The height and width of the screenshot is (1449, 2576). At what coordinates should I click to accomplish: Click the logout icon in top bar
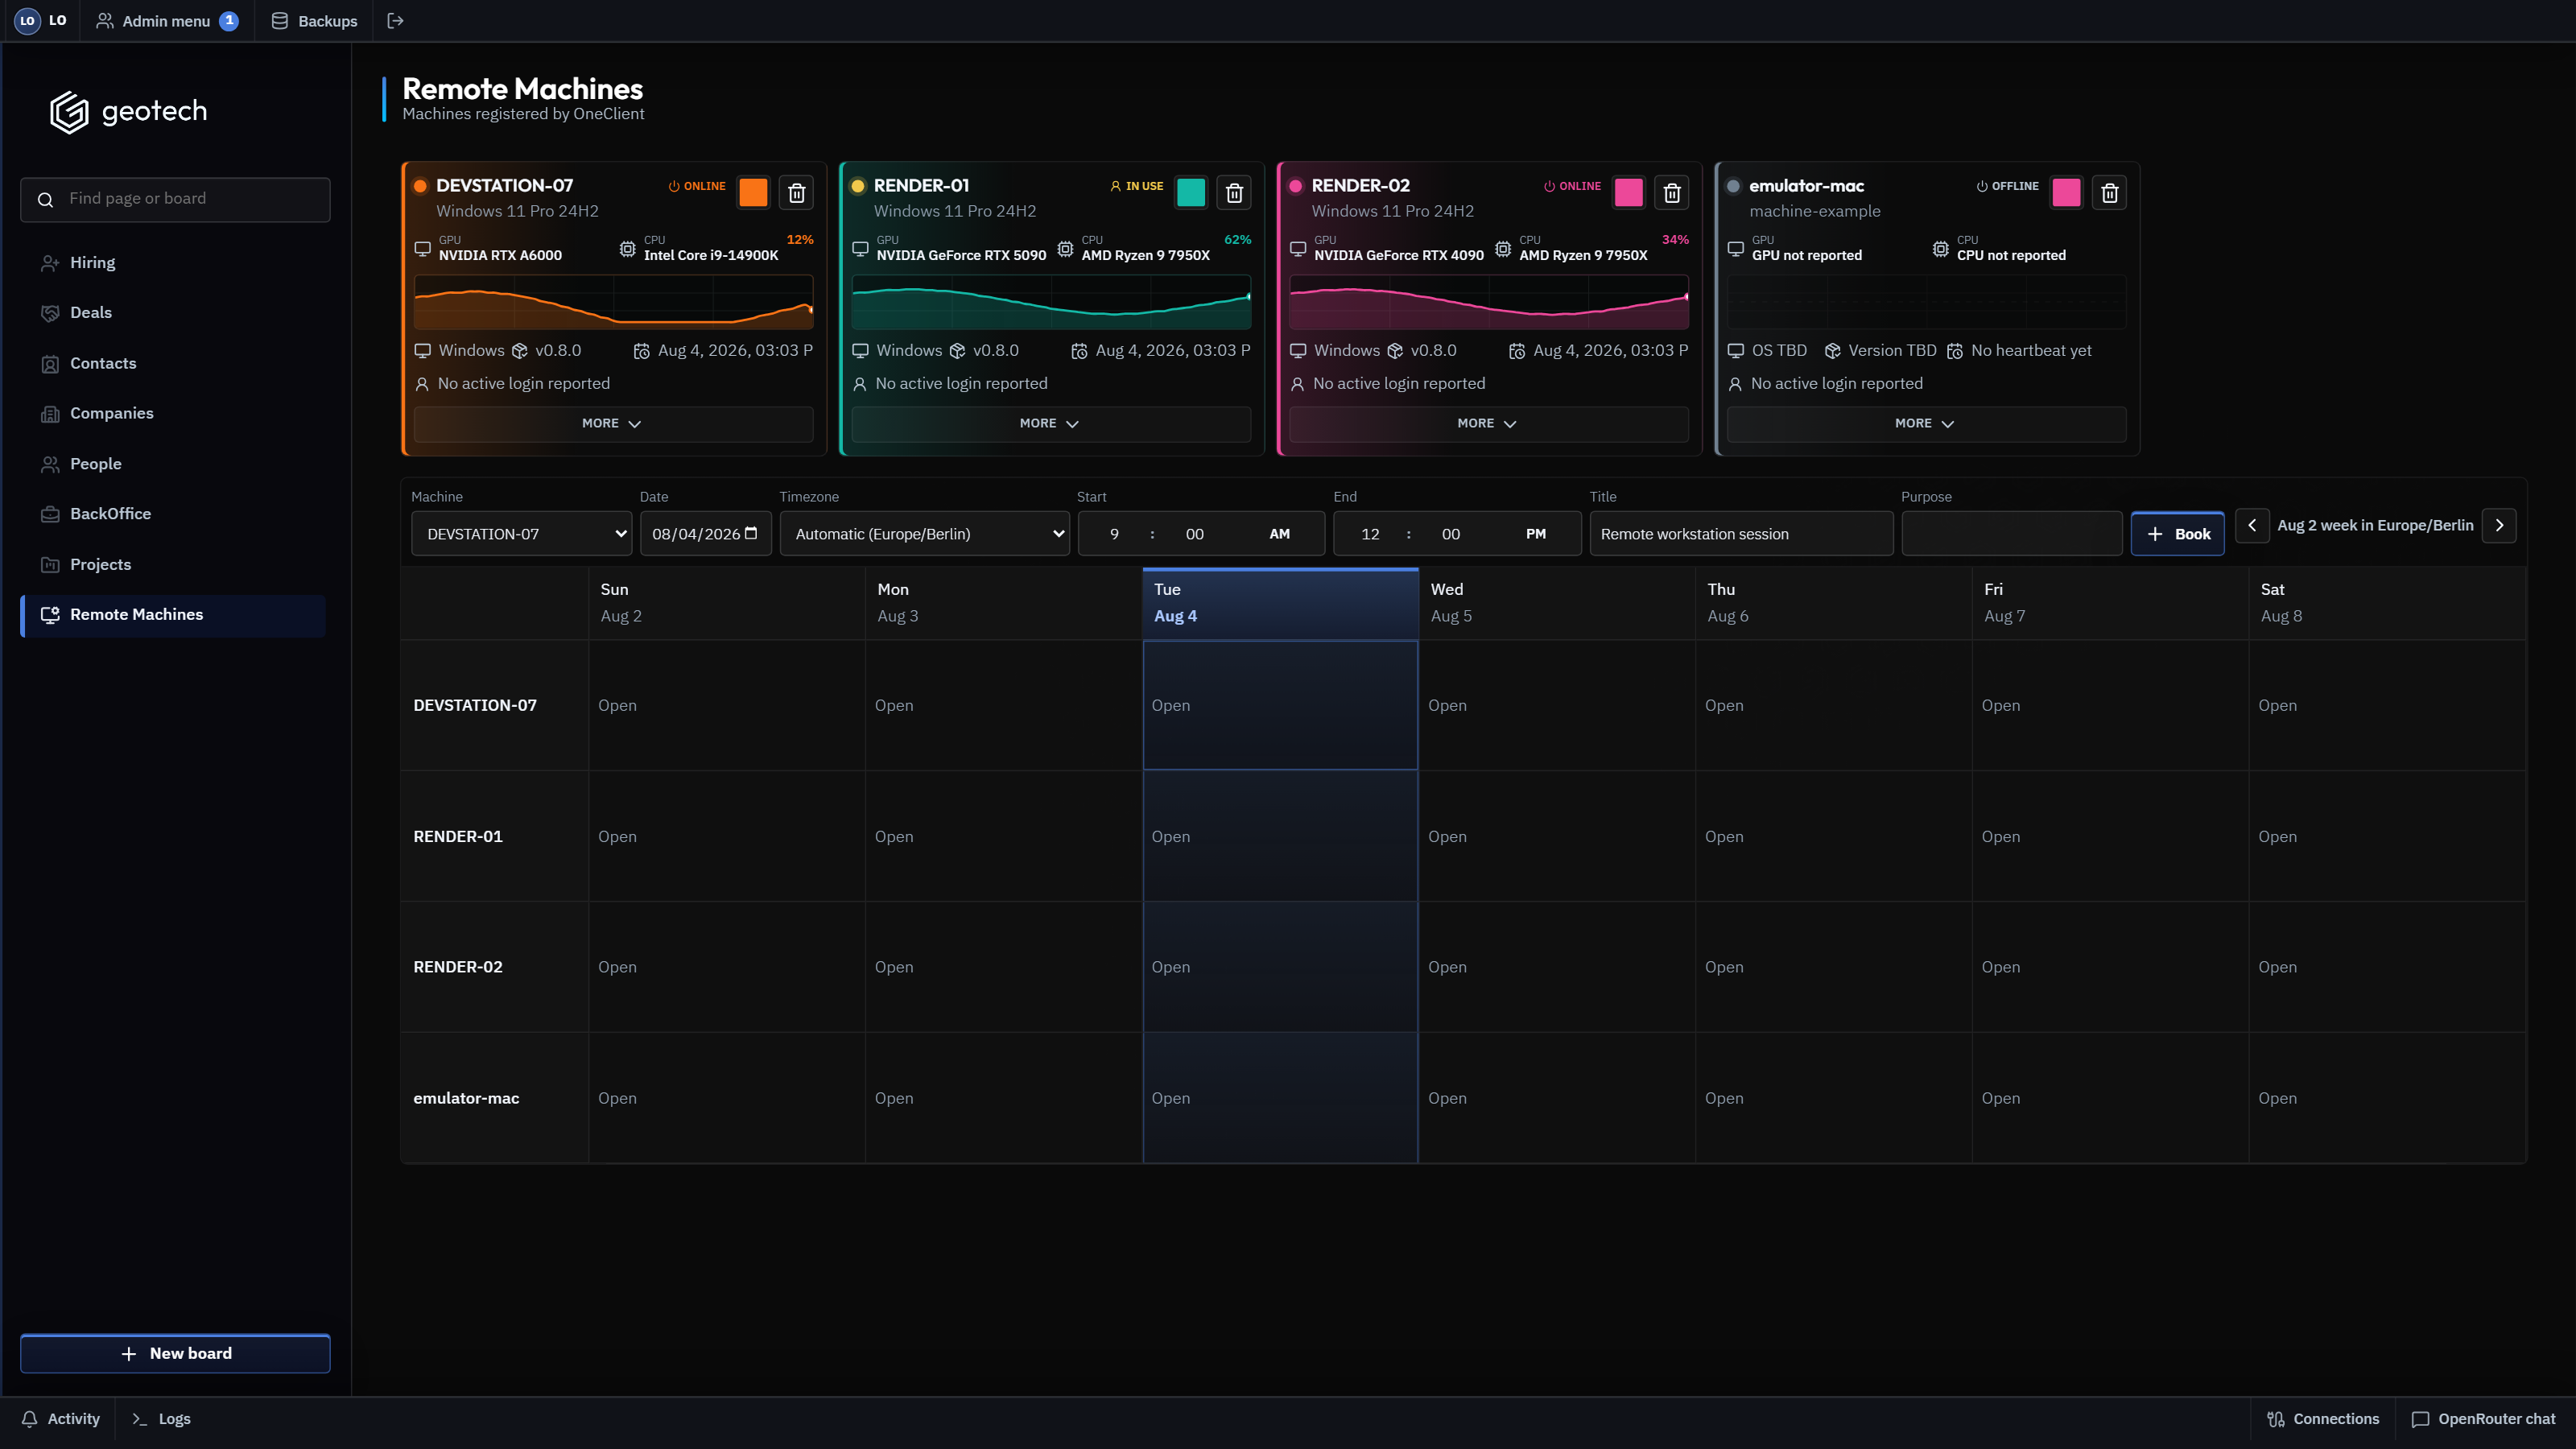395,21
